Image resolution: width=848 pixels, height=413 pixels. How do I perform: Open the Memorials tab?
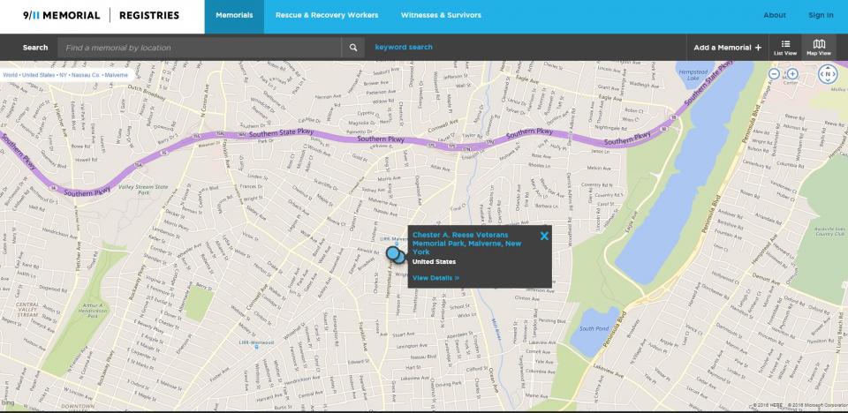[x=234, y=15]
